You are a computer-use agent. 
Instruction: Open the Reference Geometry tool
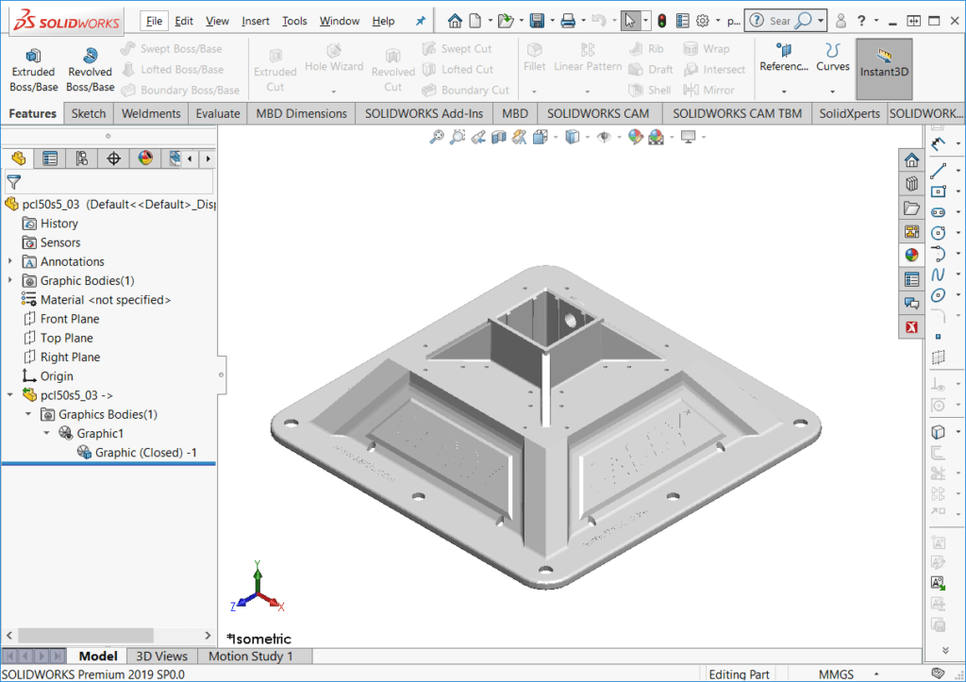(x=784, y=58)
